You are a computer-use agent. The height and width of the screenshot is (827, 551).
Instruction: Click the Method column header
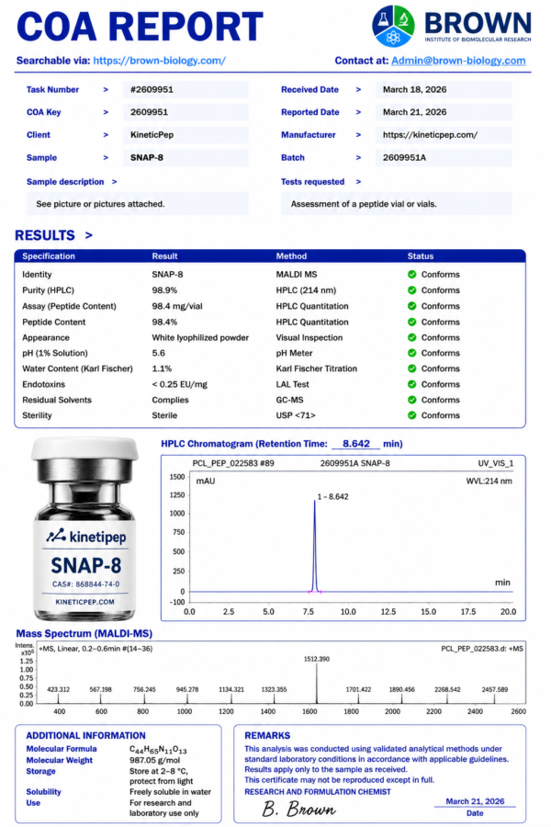[x=291, y=256]
